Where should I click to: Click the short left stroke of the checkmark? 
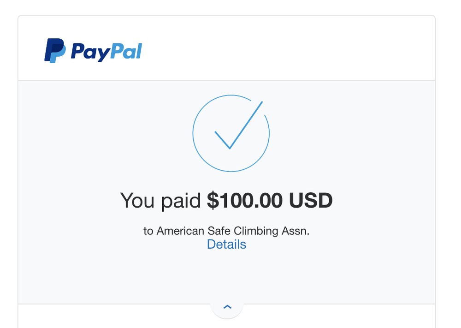(x=222, y=140)
